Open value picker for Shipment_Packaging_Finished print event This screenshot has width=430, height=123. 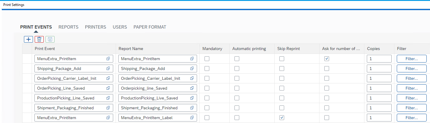(x=108, y=108)
